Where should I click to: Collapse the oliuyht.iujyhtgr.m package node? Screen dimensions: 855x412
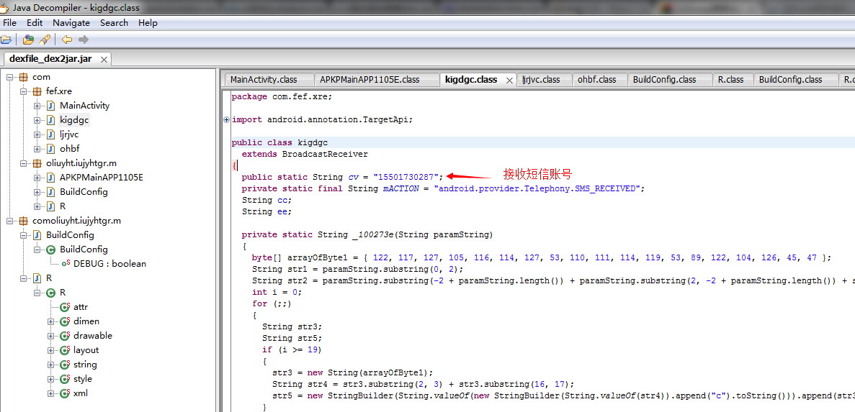24,163
